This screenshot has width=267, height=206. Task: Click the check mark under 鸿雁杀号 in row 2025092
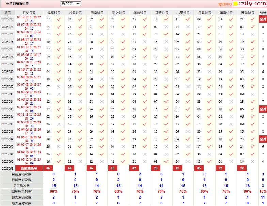coord(59,161)
